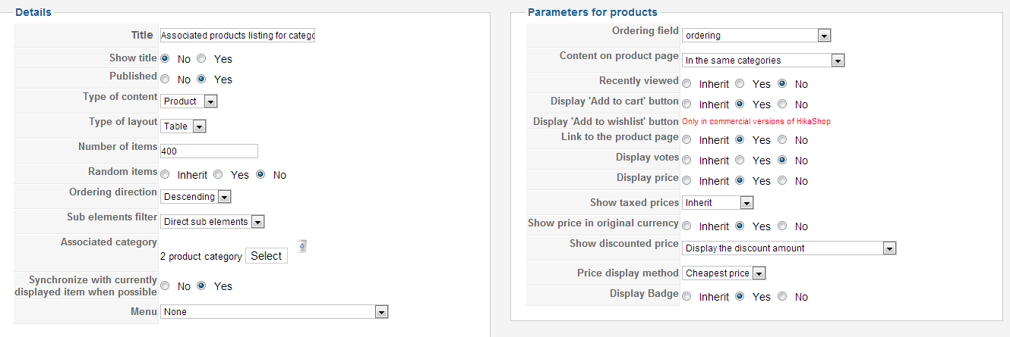Set Published to No
The height and width of the screenshot is (337, 1010).
[165, 79]
